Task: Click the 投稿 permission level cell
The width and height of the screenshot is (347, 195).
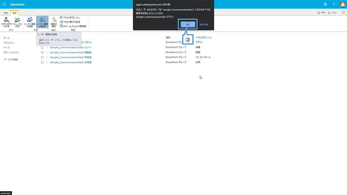Action: 198,62
